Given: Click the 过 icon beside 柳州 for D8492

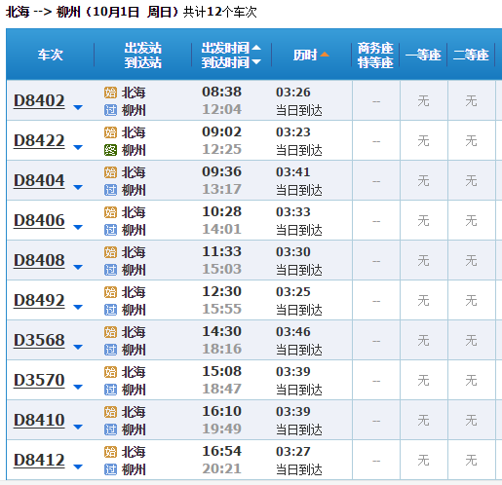Looking at the screenshot, I should pos(110,310).
